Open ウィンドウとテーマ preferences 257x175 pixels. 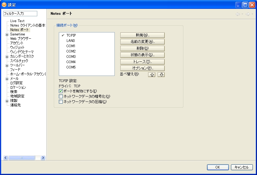pos(22,52)
